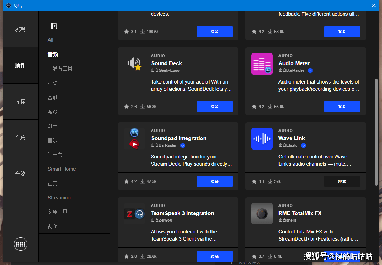The height and width of the screenshot is (265, 382).
Task: Collapse the category sidebar panel icon
Action: coord(54,26)
